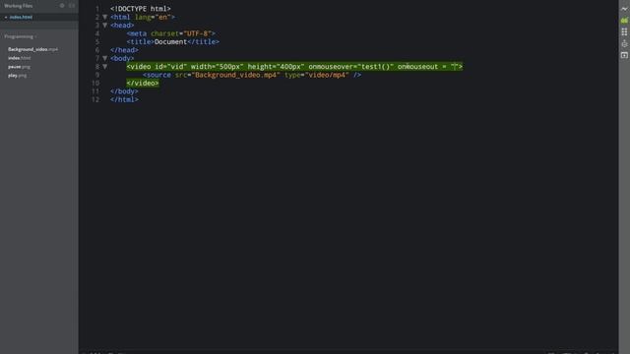Click the Working Files header label
Viewport: 630px width, 354px height.
pos(19,6)
